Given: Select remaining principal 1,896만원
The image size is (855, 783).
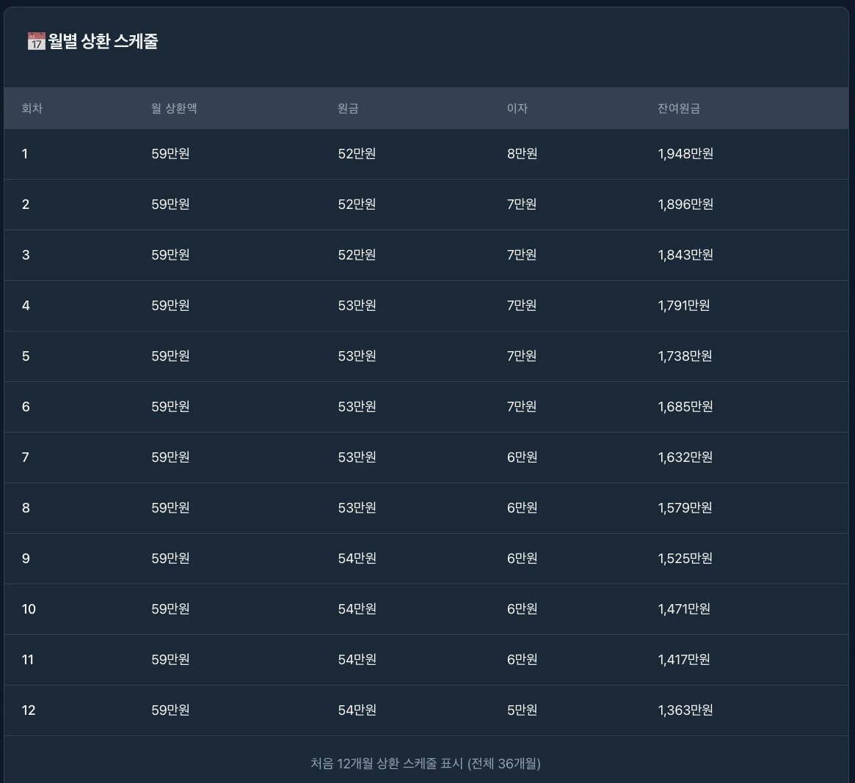Looking at the screenshot, I should (685, 205).
